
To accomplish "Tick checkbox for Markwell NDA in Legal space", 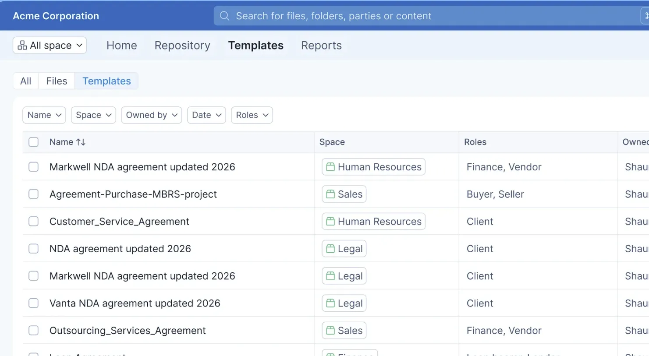I will click(x=33, y=276).
